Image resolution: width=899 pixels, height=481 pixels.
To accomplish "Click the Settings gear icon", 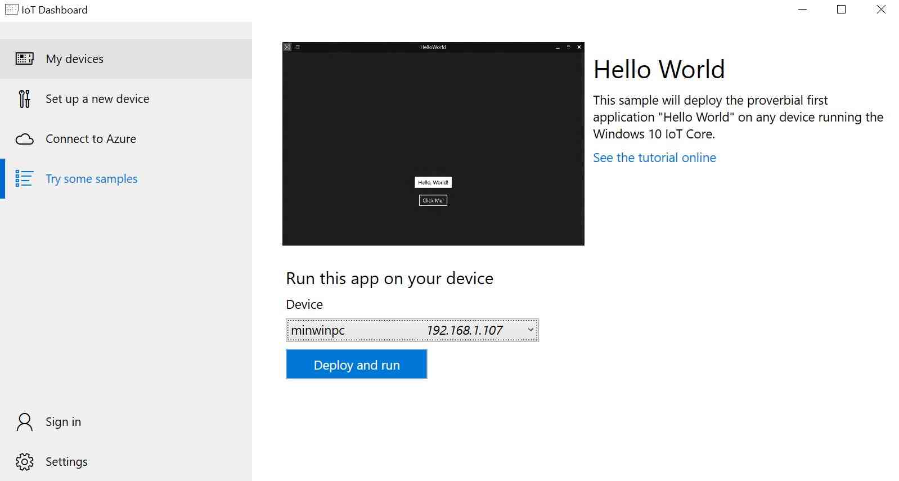I will click(24, 462).
